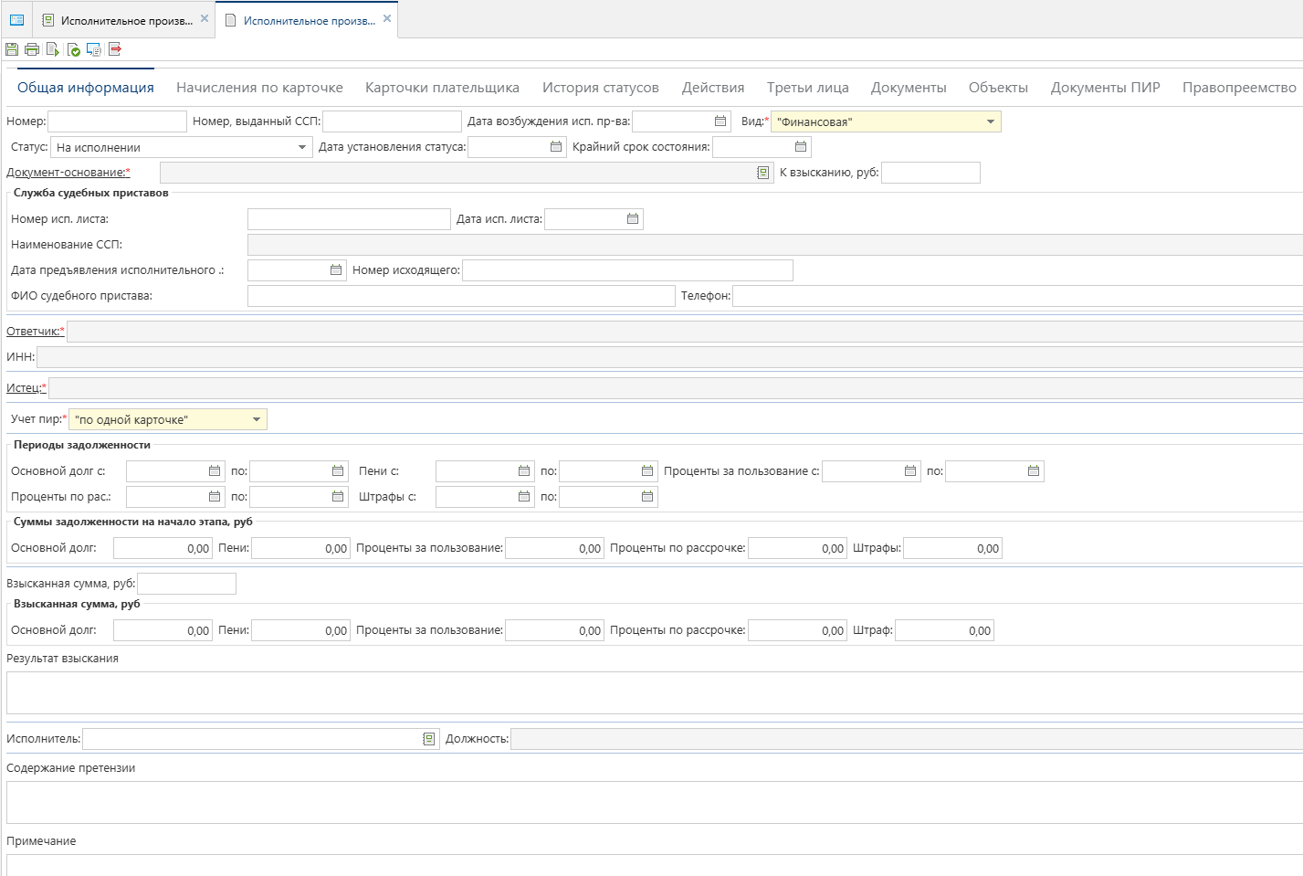Click Основной долг amount in начало этапа section
This screenshot has height=876, width=1303.
163,548
